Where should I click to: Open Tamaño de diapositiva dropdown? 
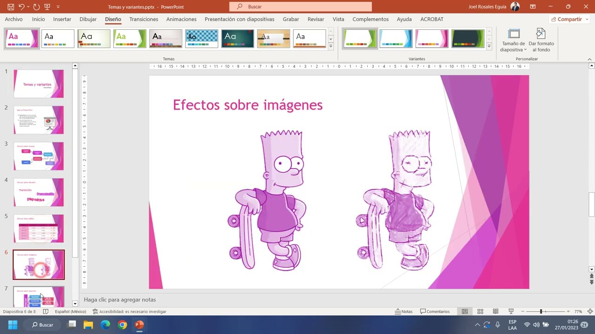(513, 40)
